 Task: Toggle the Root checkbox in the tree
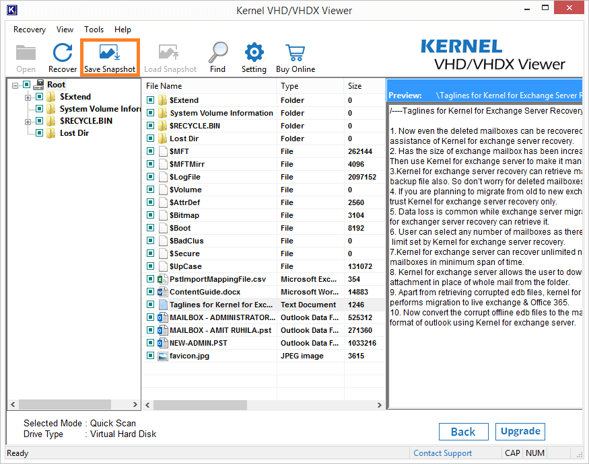pos(26,85)
